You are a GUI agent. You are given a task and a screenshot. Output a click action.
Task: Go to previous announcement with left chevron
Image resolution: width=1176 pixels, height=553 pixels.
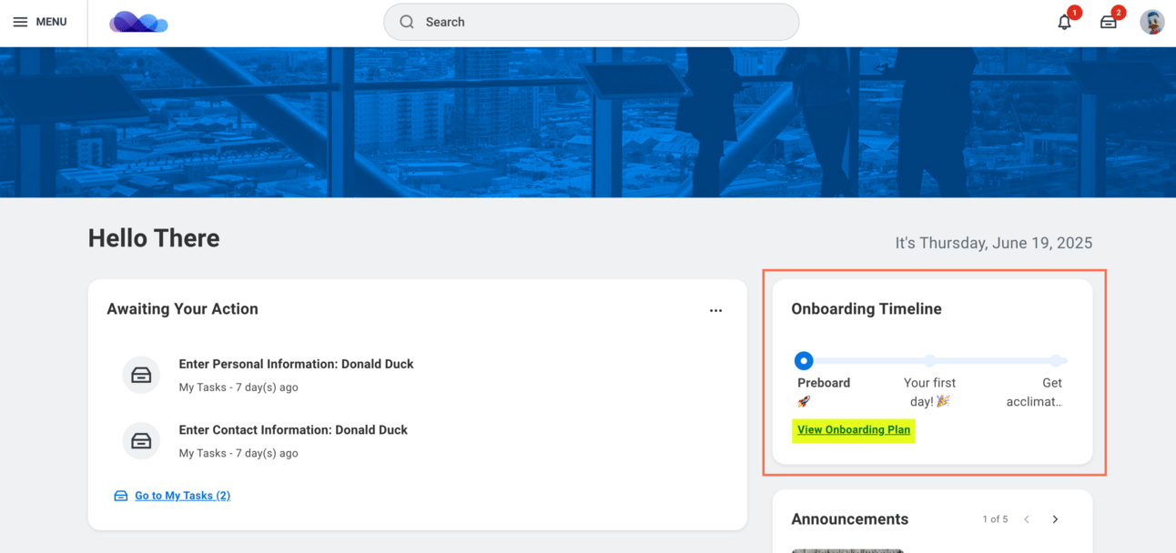pos(1027,519)
